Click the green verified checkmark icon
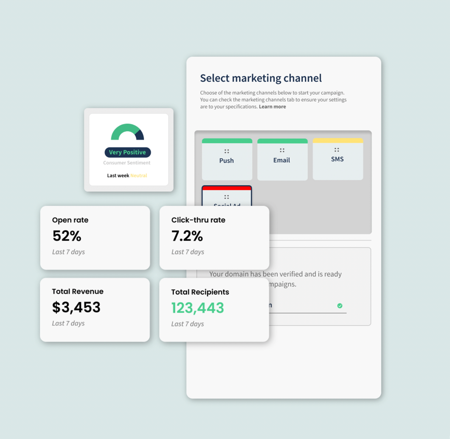This screenshot has height=439, width=450. (340, 306)
